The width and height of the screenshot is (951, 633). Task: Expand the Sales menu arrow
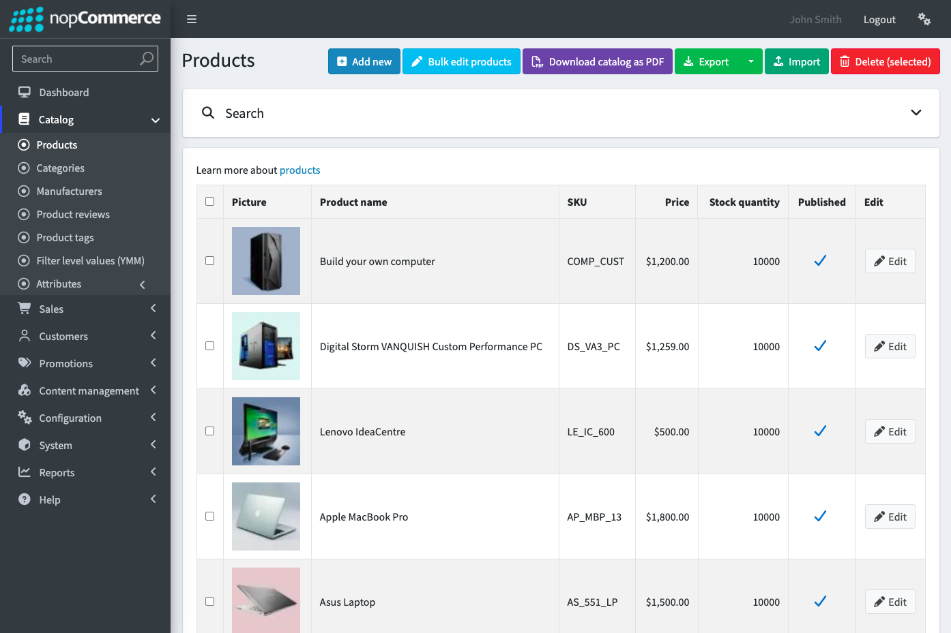[153, 309]
